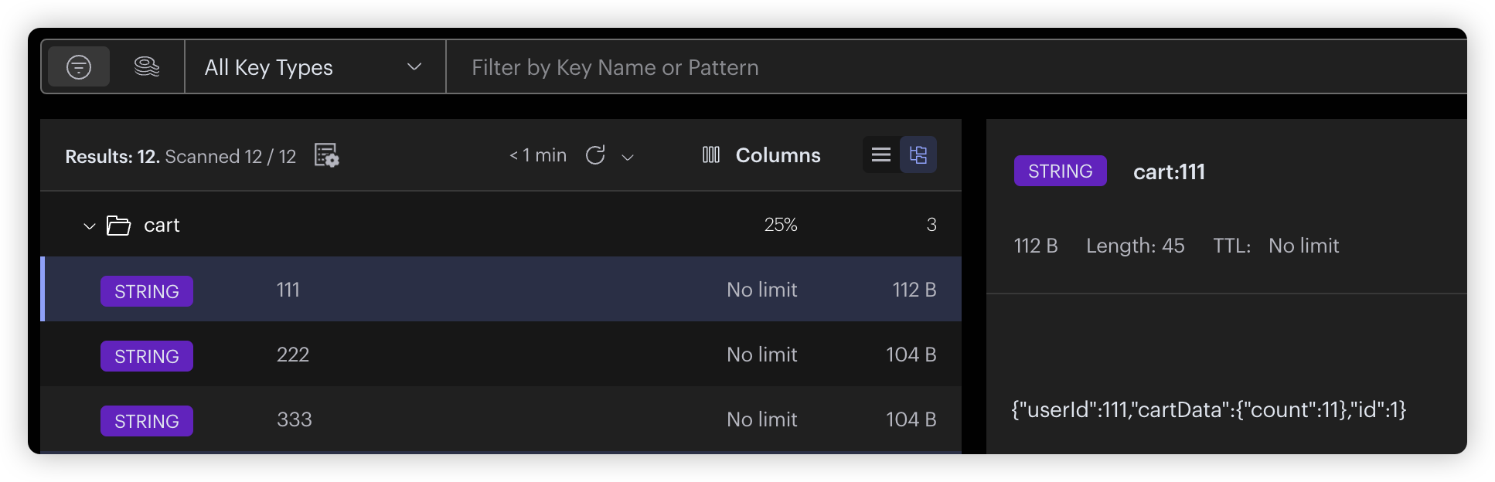The height and width of the screenshot is (482, 1495).
Task: Open the auto-refresh options chevron
Action: [628, 157]
